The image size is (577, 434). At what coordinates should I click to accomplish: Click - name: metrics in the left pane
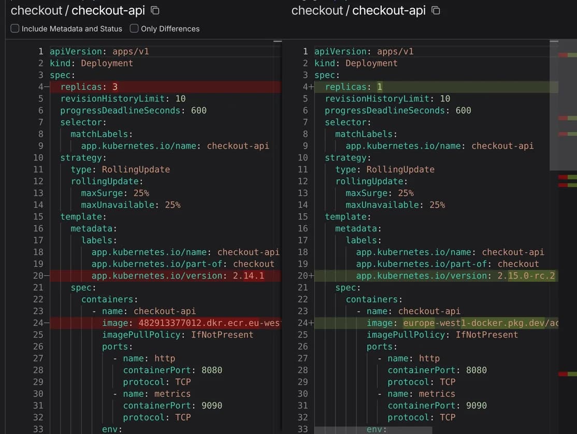coord(152,394)
